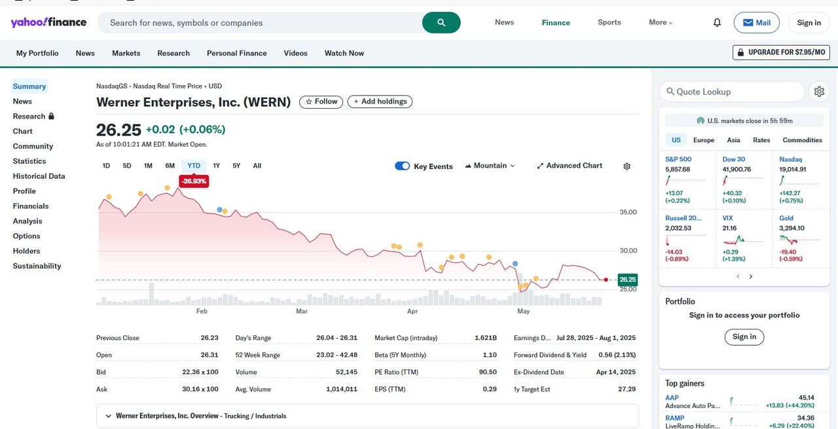This screenshot has height=429, width=838.
Task: Switch to the Commodities markets tab
Action: tap(803, 140)
